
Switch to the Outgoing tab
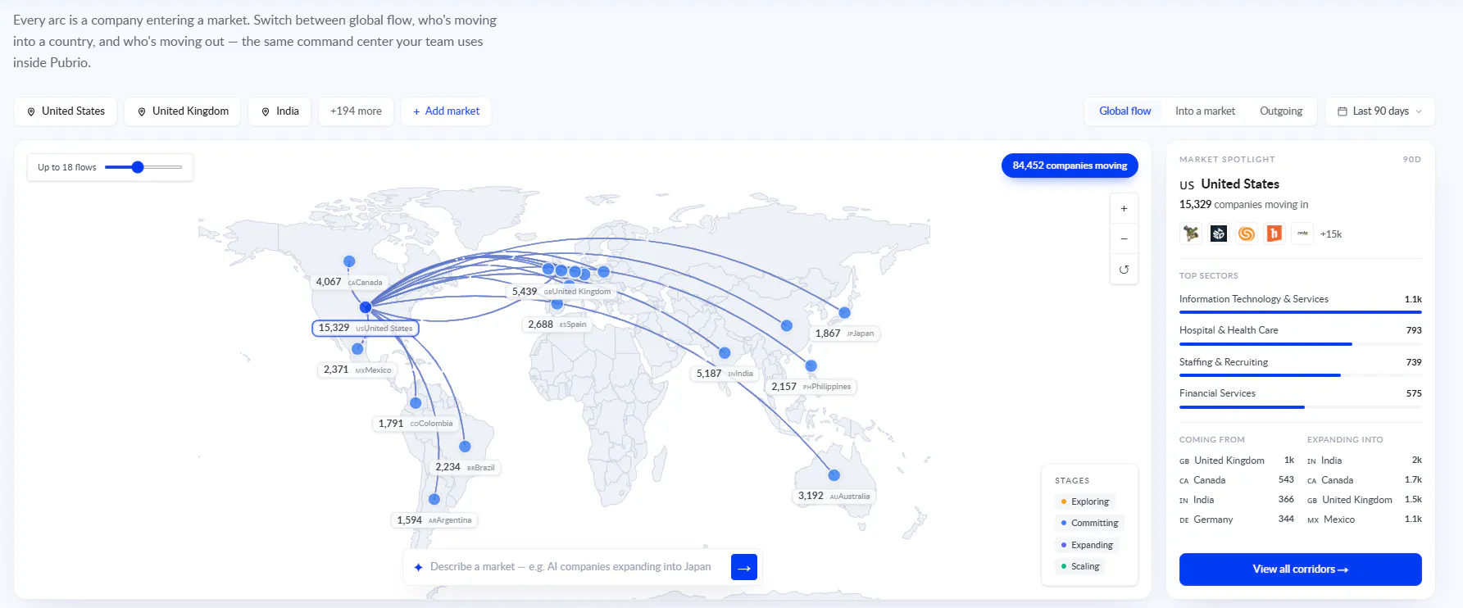point(1281,111)
